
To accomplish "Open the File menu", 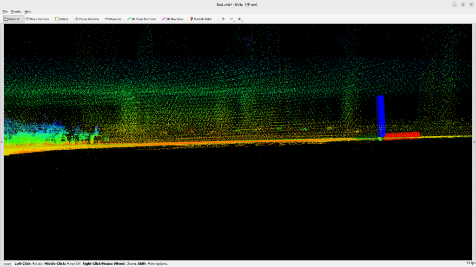I will tap(5, 11).
